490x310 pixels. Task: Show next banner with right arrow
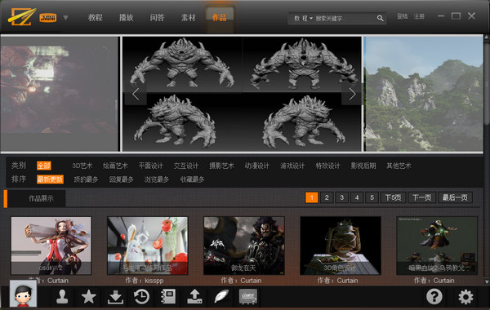point(352,94)
